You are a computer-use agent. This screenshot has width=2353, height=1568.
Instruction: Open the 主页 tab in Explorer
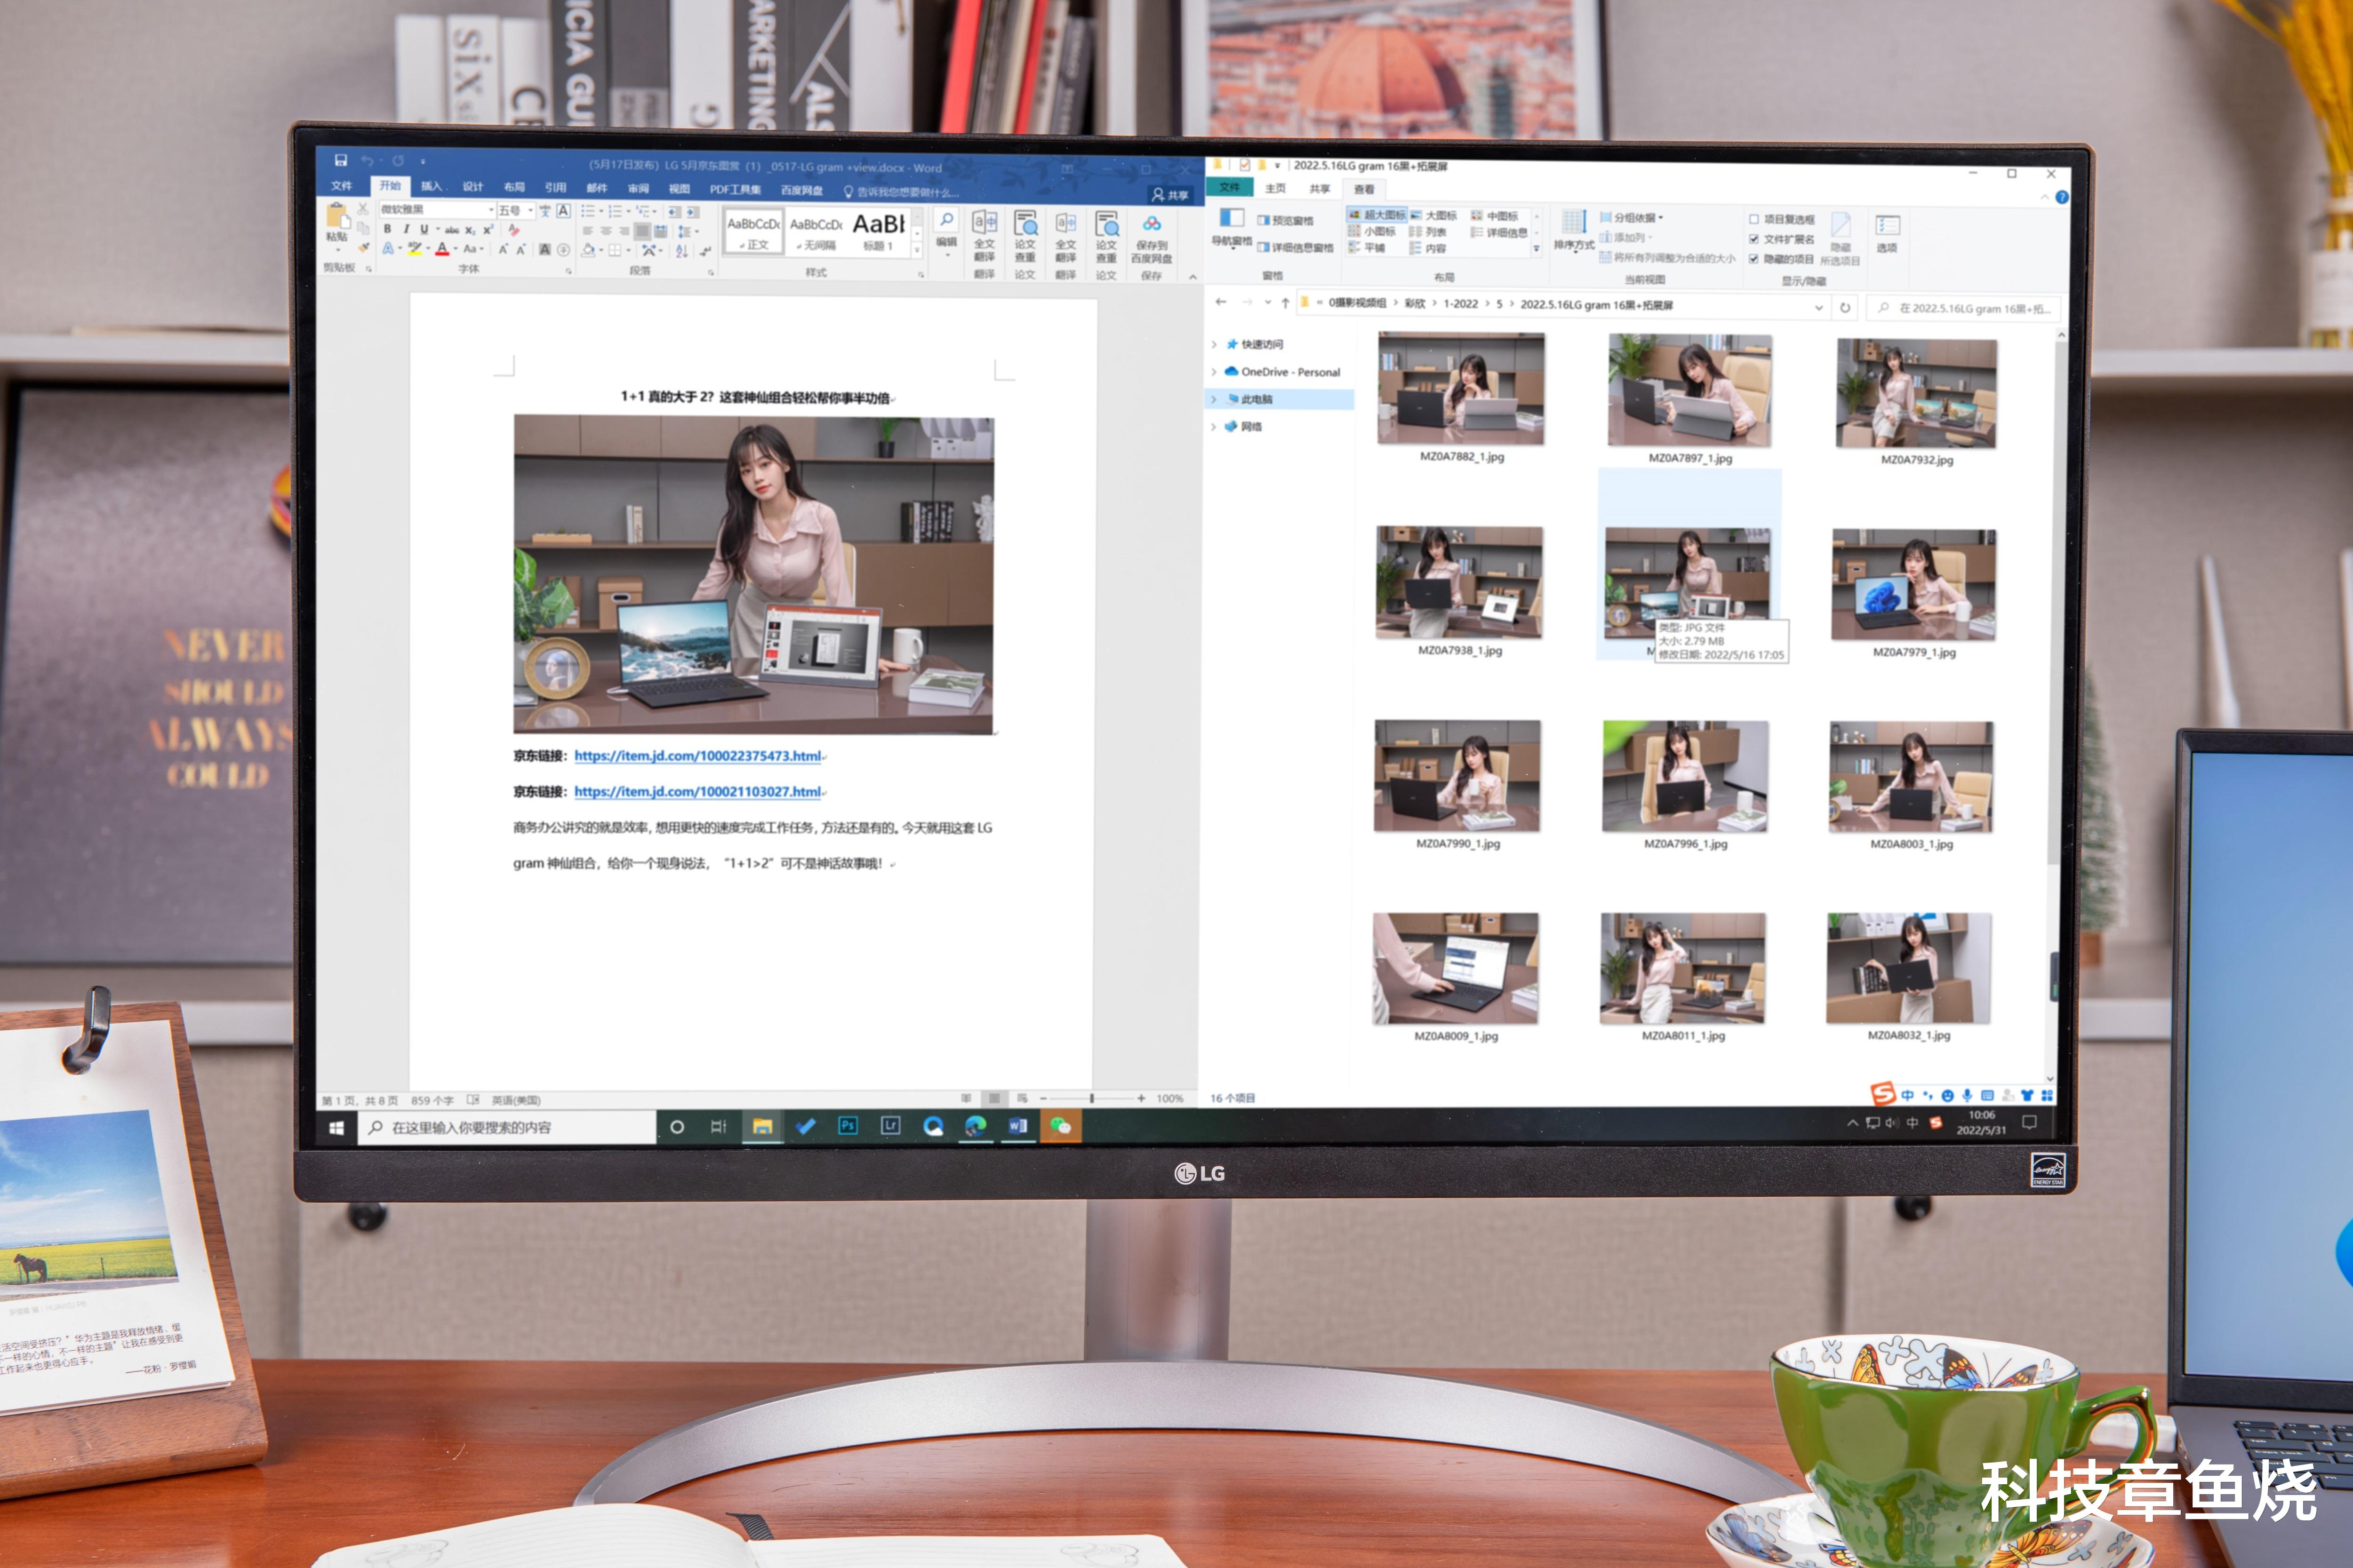tap(1275, 188)
